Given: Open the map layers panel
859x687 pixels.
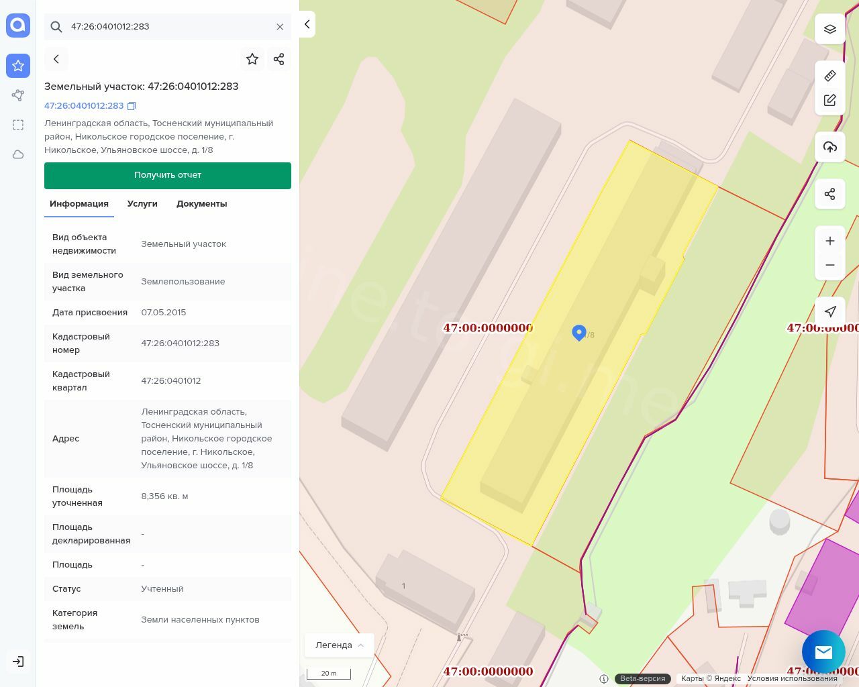Looking at the screenshot, I should 829,30.
